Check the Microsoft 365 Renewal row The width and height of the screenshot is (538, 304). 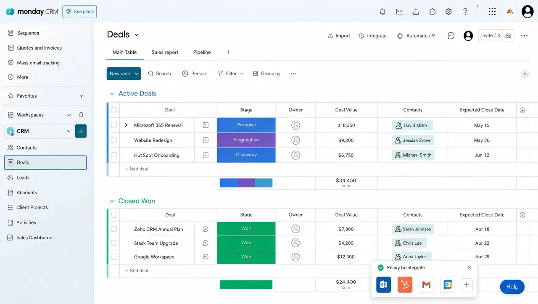pos(114,125)
